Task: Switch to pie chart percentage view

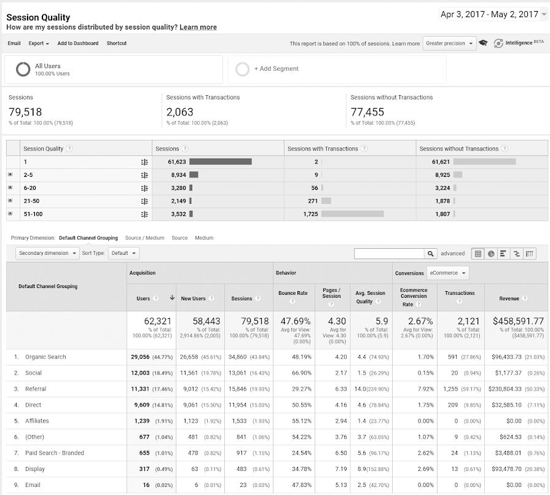Action: click(x=491, y=254)
